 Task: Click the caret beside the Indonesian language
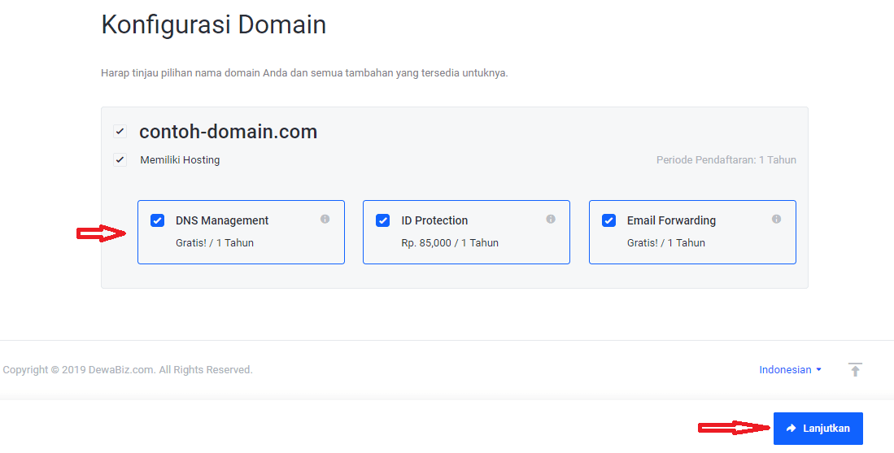pyautogui.click(x=818, y=370)
